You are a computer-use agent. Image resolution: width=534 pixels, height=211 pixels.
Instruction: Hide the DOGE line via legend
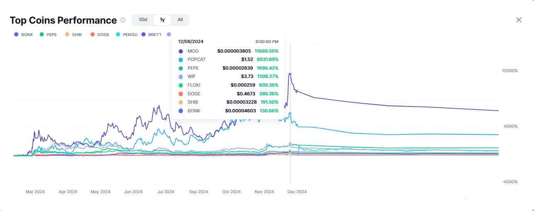(x=100, y=34)
